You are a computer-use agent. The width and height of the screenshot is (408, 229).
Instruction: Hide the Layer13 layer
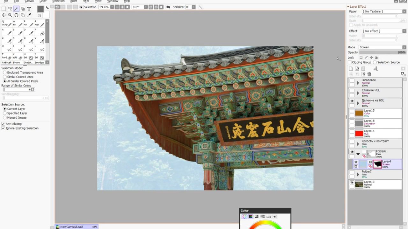click(352, 183)
